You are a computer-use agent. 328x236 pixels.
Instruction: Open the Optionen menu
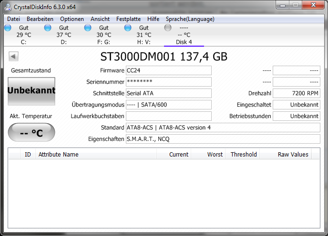click(72, 19)
